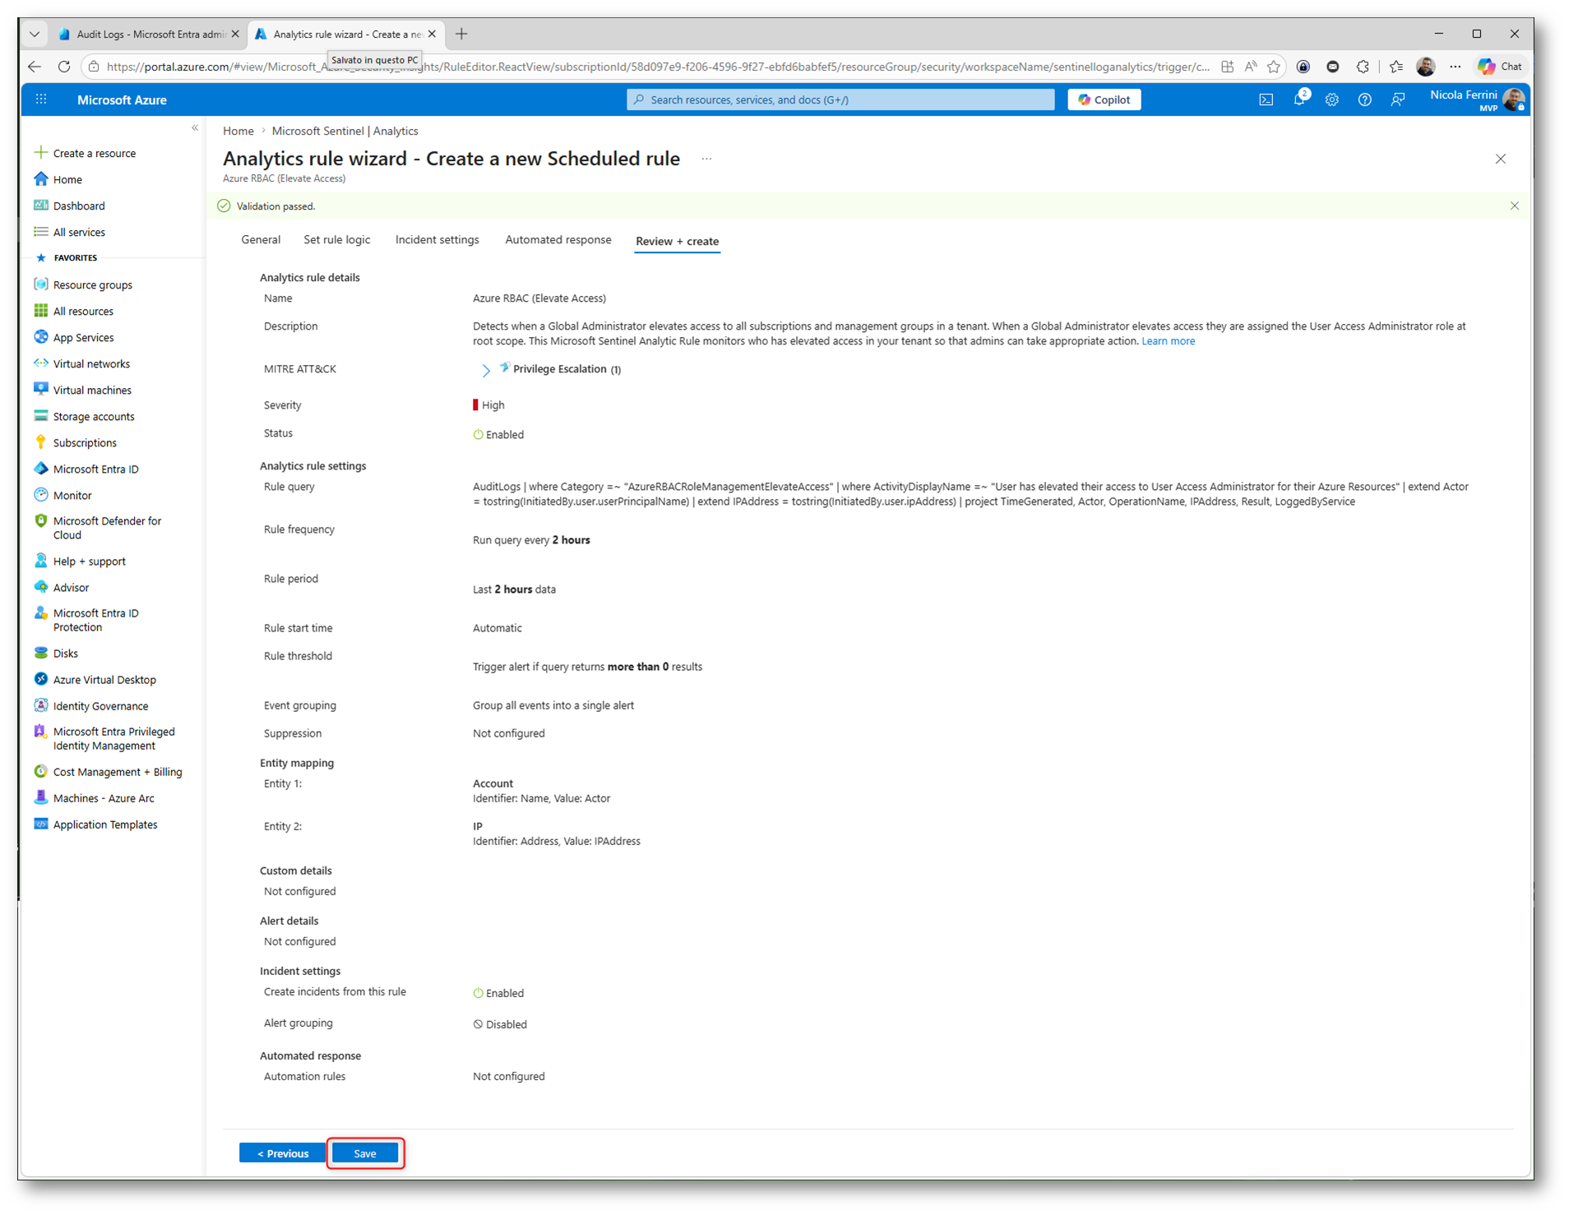This screenshot has height=1215, width=1569.
Task: Open Microsoft Entra ID from sidebar
Action: (x=95, y=469)
